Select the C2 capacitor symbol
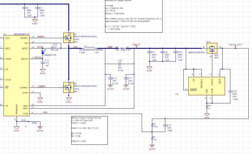The height and width of the screenshot is (154, 252). click(38, 8)
